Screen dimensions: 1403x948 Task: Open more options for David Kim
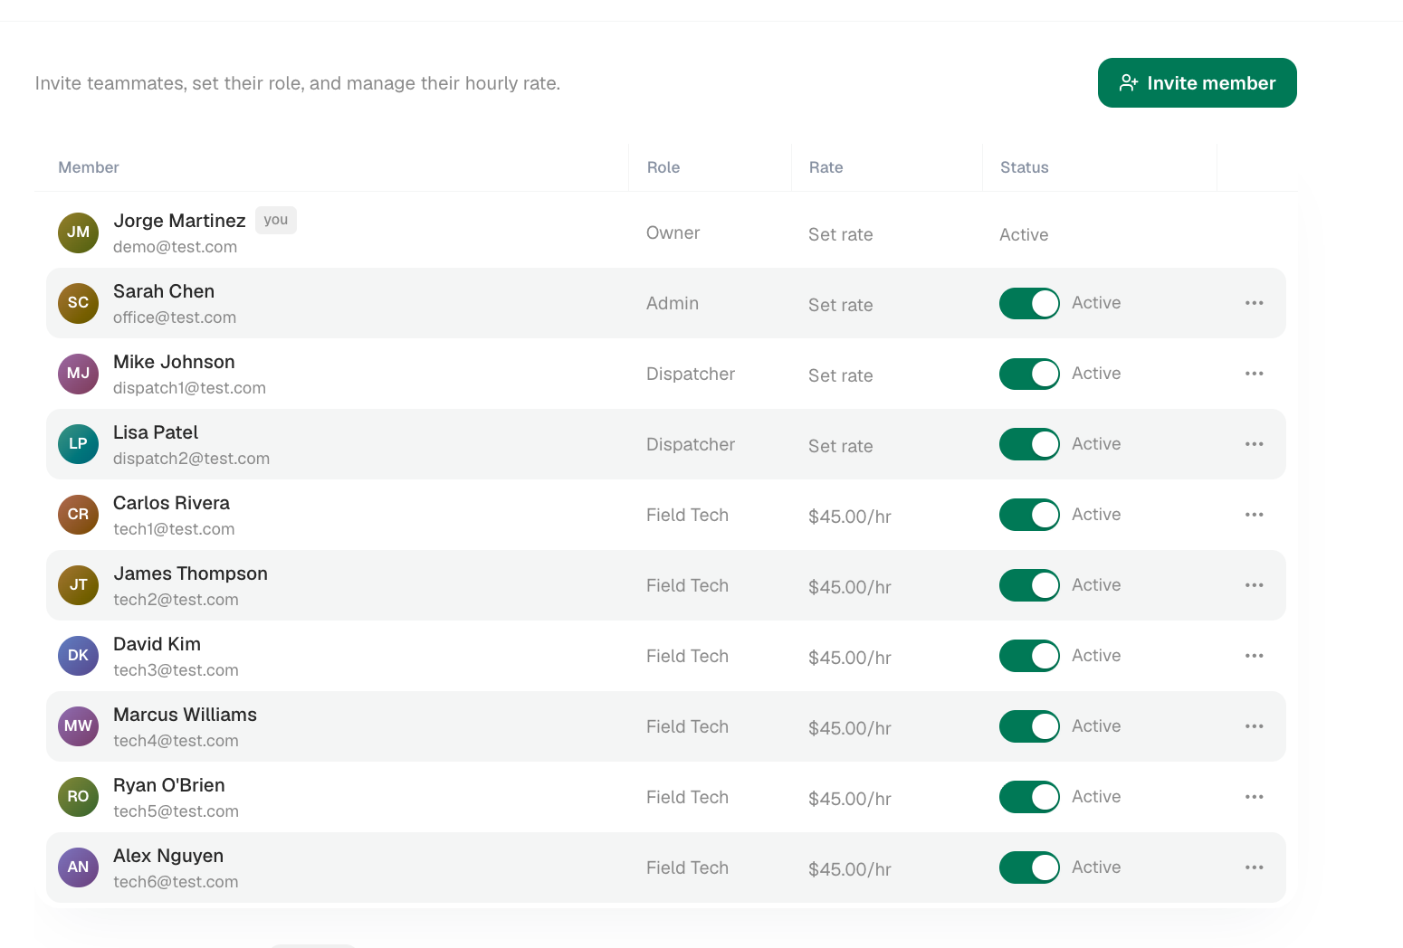tap(1254, 656)
